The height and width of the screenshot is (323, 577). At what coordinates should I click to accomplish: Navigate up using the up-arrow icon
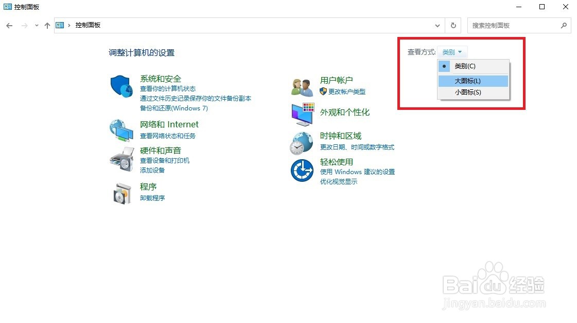(47, 25)
